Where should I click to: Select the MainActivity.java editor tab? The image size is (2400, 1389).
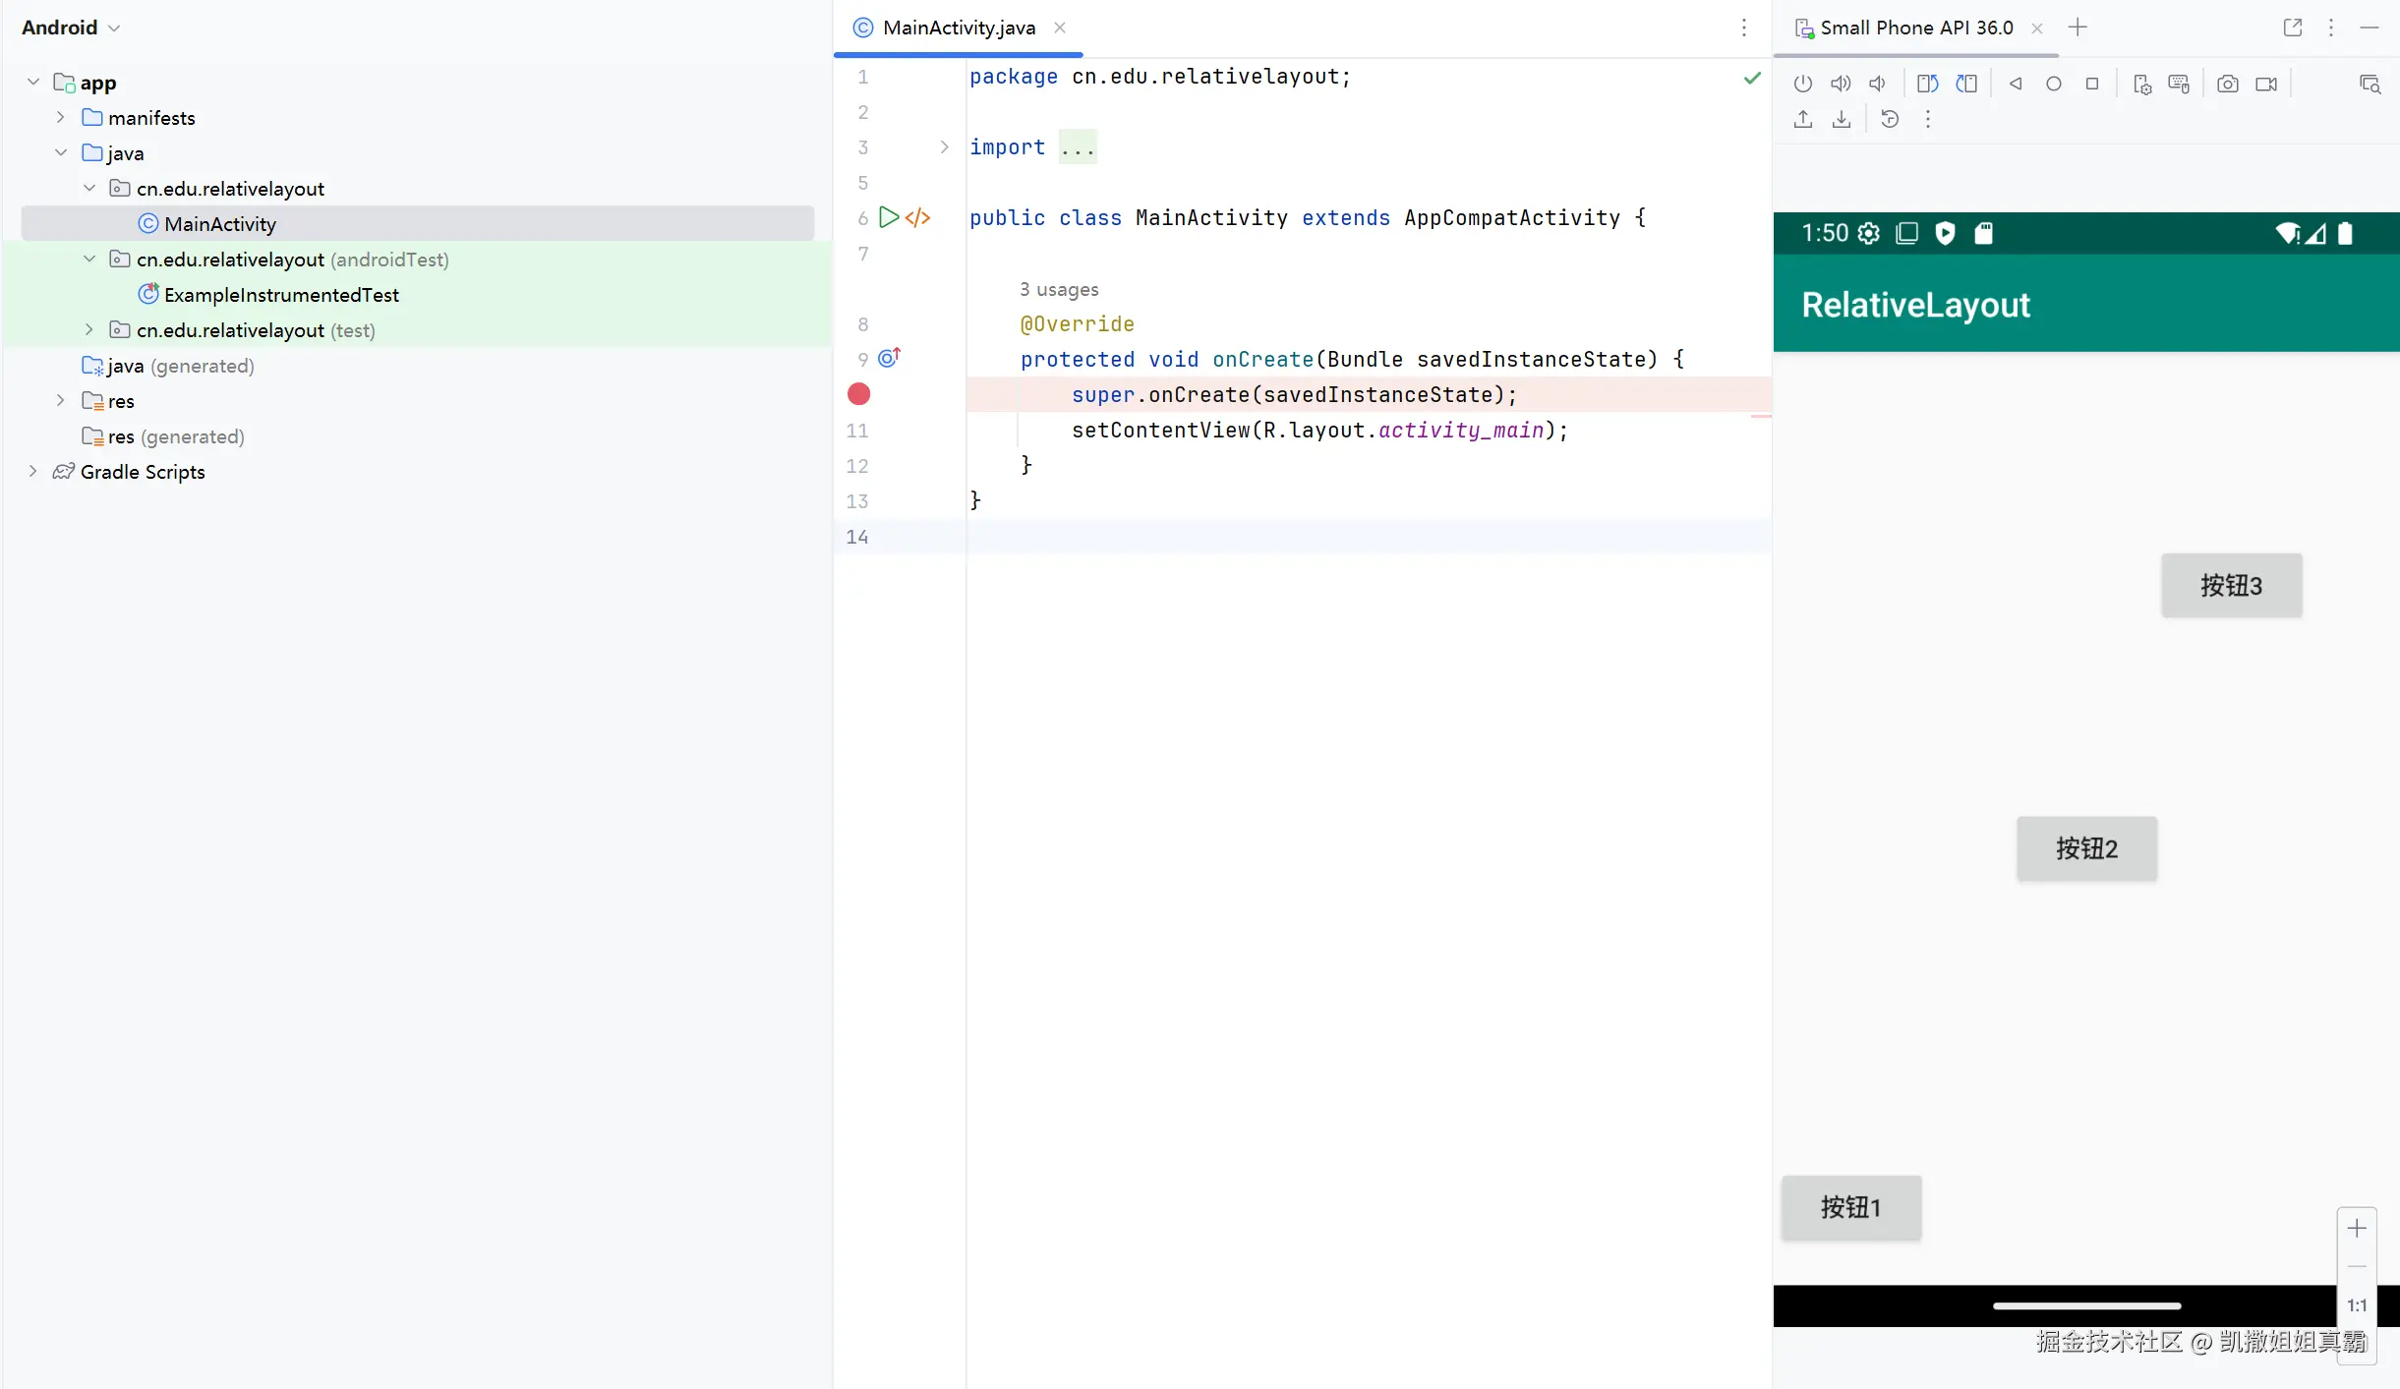(x=958, y=28)
